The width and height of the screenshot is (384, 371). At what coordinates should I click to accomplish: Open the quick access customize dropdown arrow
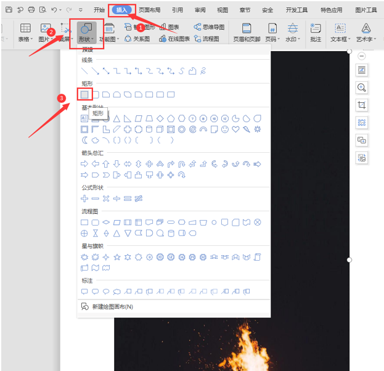[81, 10]
